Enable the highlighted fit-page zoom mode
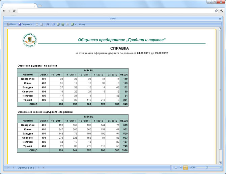The image size is (226, 174). [x=186, y=168]
